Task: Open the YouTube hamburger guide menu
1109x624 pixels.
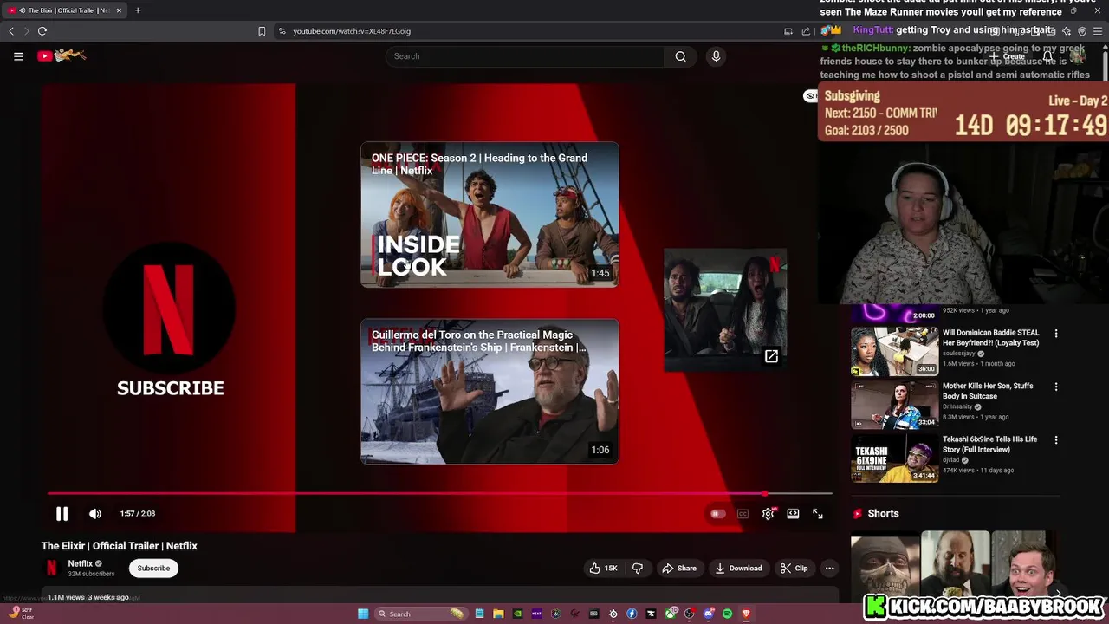Action: (x=18, y=56)
